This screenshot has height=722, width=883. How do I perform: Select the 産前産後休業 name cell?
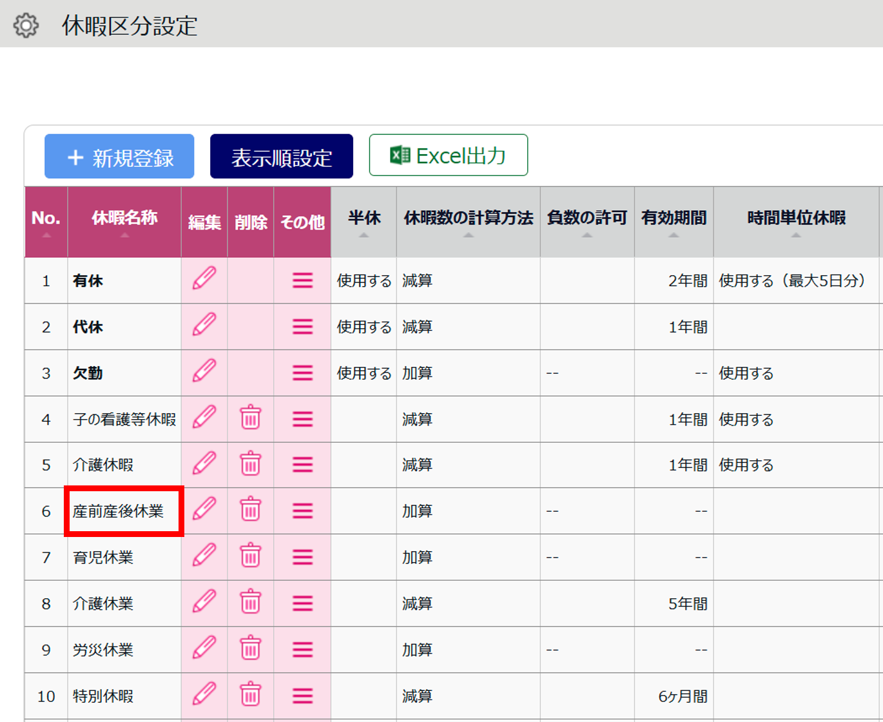pyautogui.click(x=119, y=511)
